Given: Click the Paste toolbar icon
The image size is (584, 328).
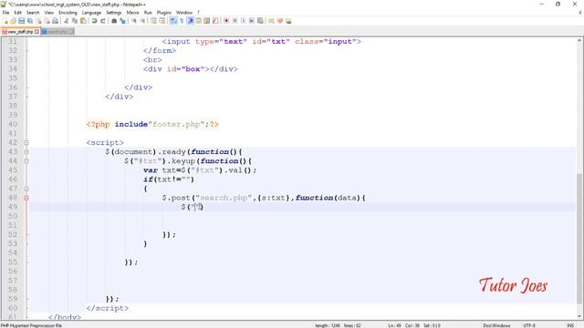Looking at the screenshot, I should [x=83, y=21].
